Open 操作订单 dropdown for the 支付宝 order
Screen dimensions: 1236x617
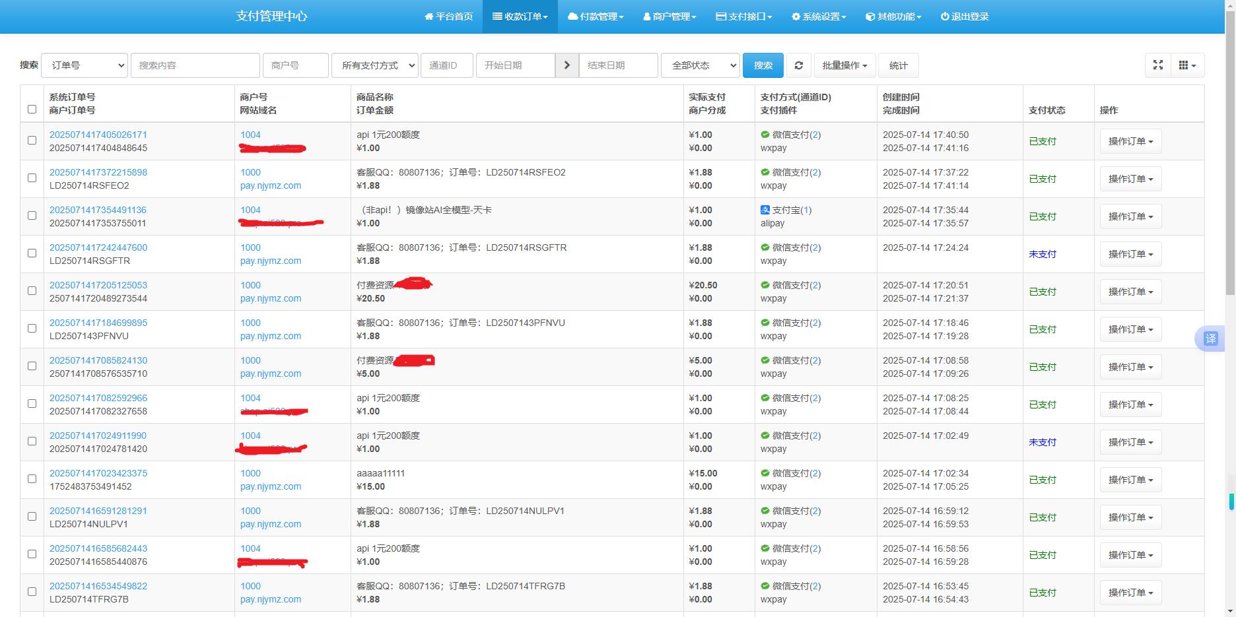click(1130, 216)
